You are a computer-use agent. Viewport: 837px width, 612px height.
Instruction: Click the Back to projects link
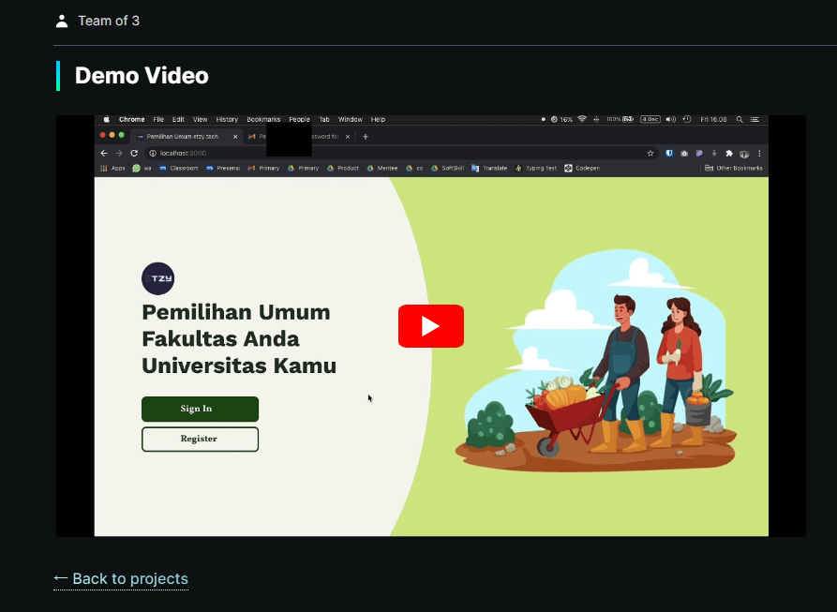tap(121, 578)
